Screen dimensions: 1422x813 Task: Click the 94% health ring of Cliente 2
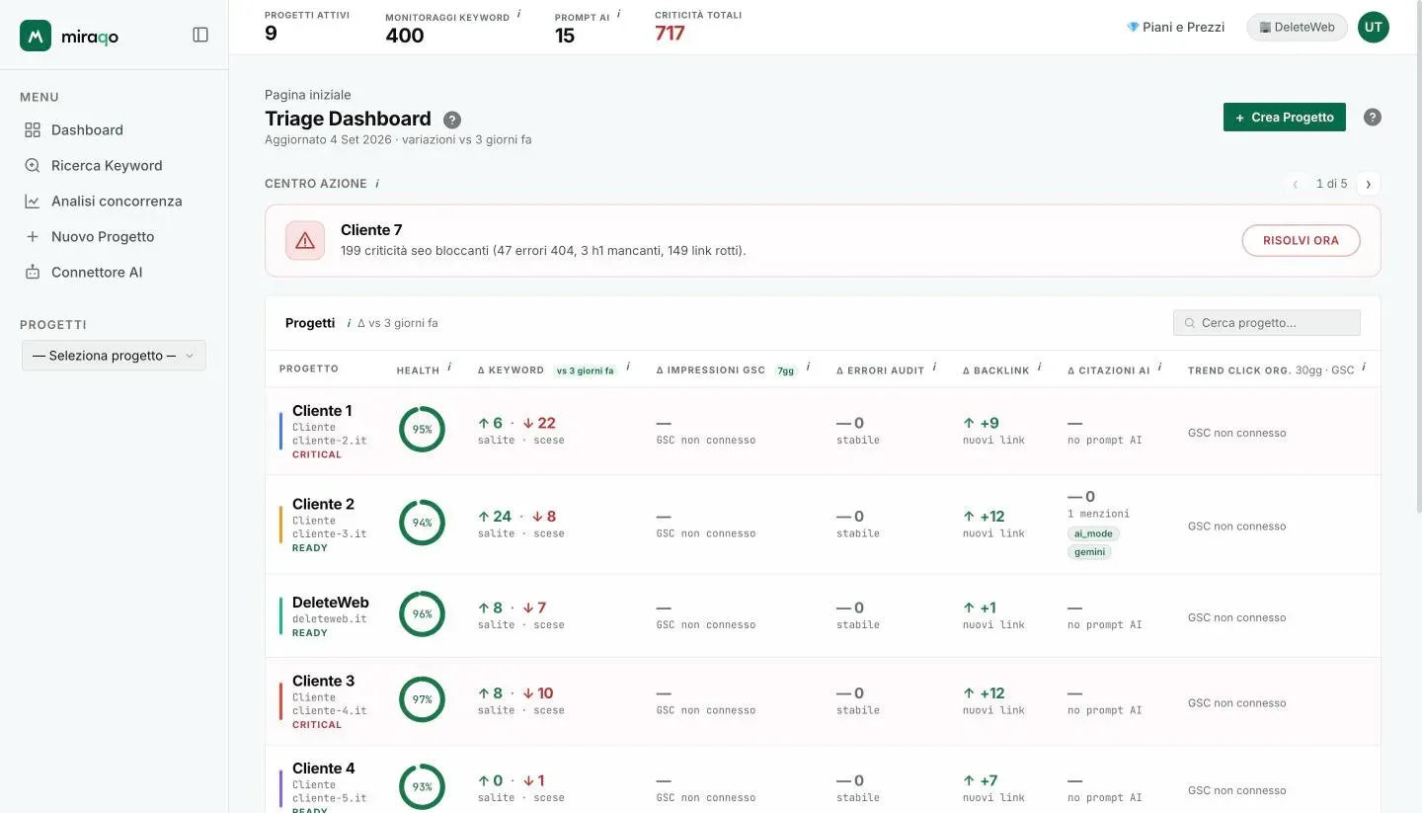tap(422, 523)
